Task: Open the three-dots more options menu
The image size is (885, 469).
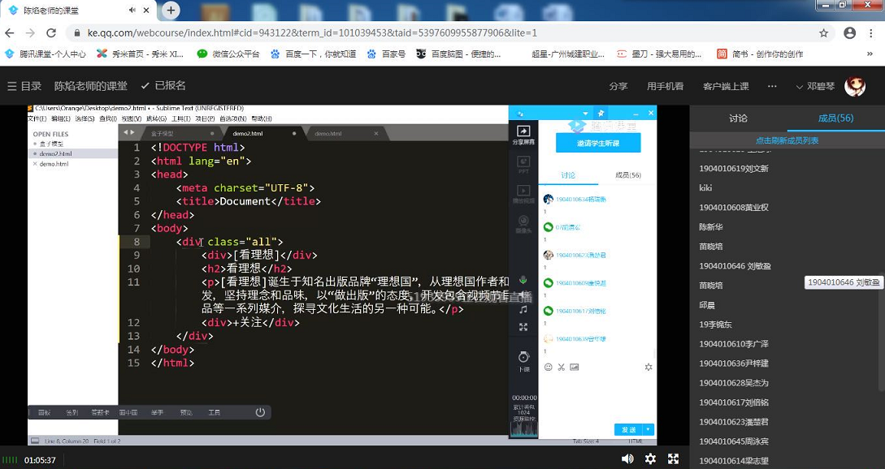Action: pyautogui.click(x=772, y=86)
